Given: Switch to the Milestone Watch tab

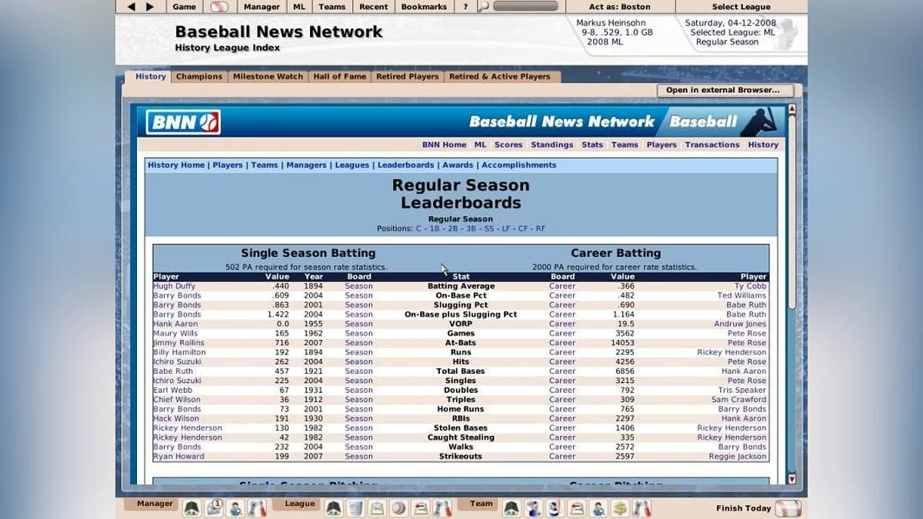Looking at the screenshot, I should pyautogui.click(x=268, y=77).
